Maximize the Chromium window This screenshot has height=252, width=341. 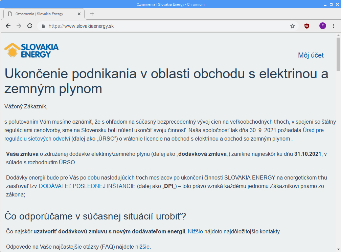(331, 4)
